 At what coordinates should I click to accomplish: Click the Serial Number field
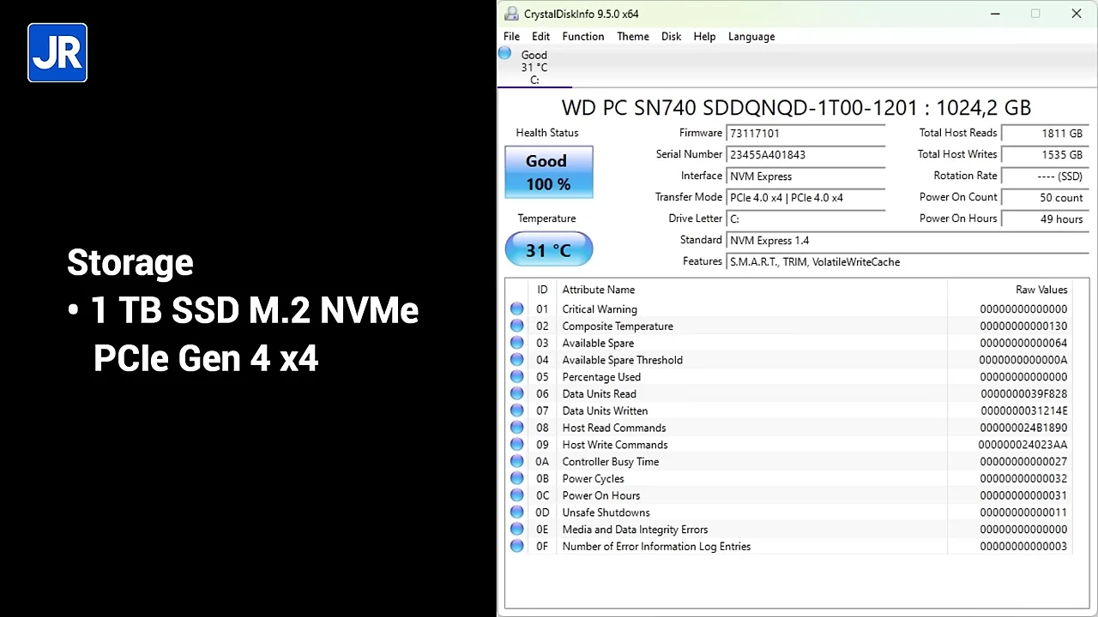point(805,155)
